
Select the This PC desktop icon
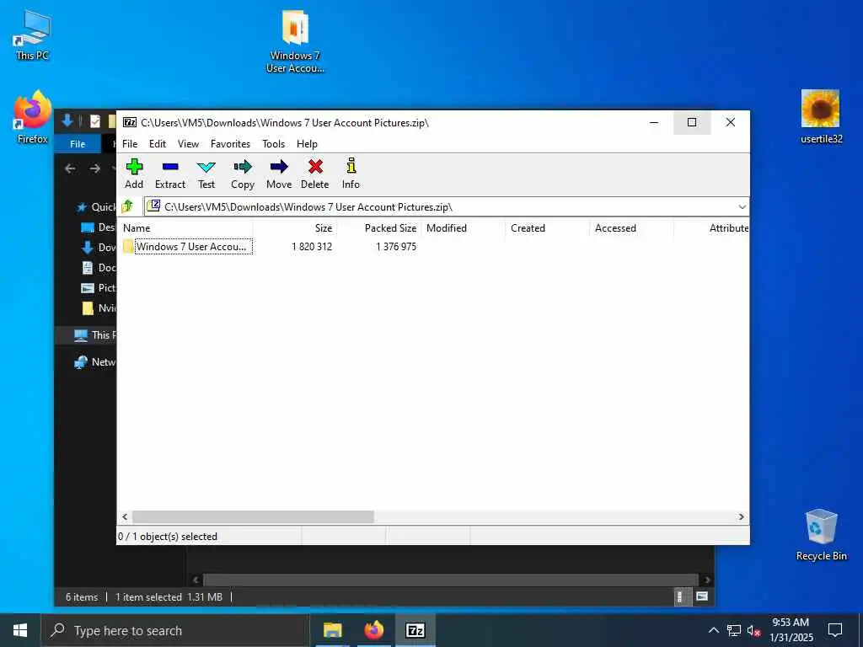pyautogui.click(x=32, y=35)
